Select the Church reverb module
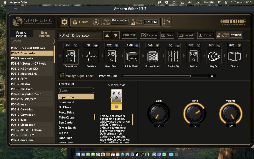Image resolution: width=254 pixels, height=159 pixels. [234, 56]
